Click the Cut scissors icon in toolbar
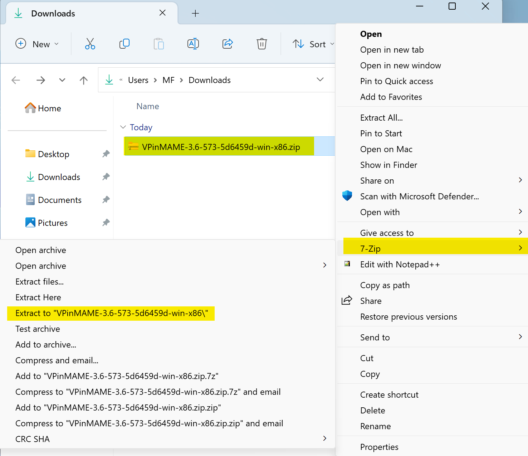Viewport: 528px width, 456px height. 90,44
